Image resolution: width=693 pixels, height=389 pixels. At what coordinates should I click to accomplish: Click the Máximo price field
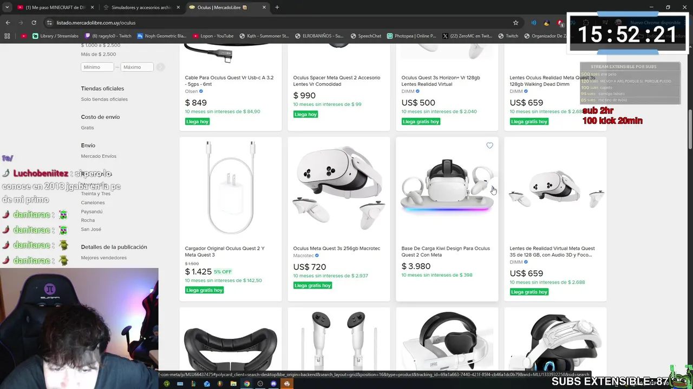click(x=136, y=67)
